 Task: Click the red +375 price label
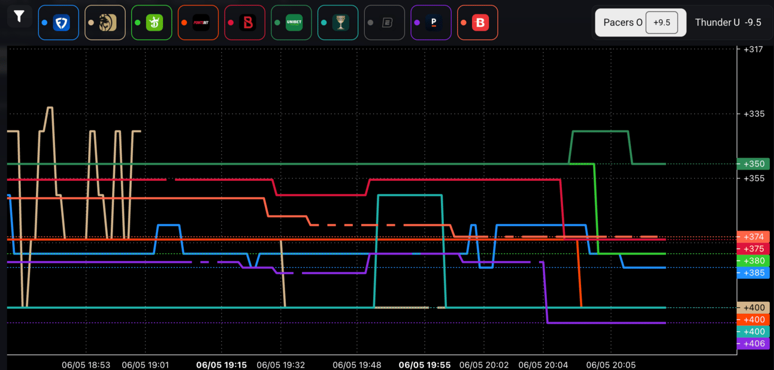pos(753,248)
